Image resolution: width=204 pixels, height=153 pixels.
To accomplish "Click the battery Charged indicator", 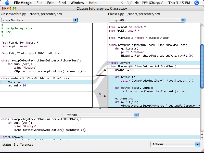I will [152, 3].
